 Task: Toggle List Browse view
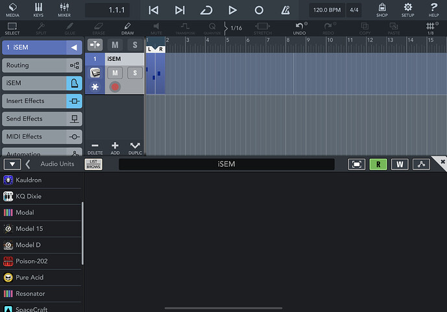click(93, 164)
